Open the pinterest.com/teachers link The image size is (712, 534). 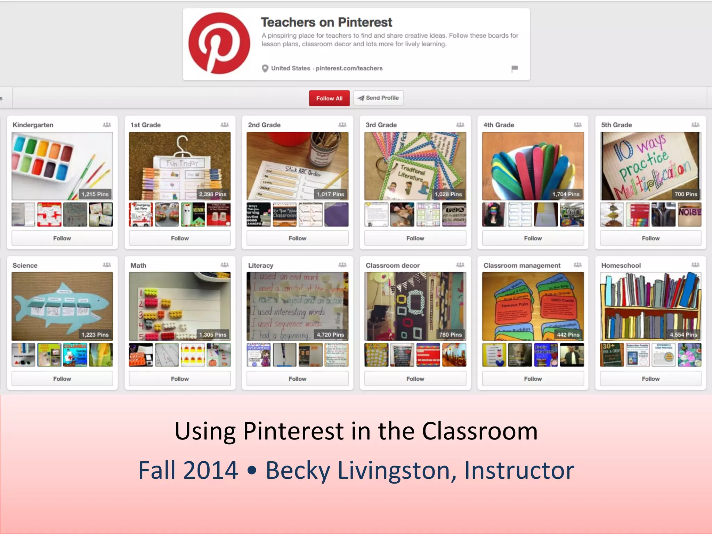click(x=349, y=68)
